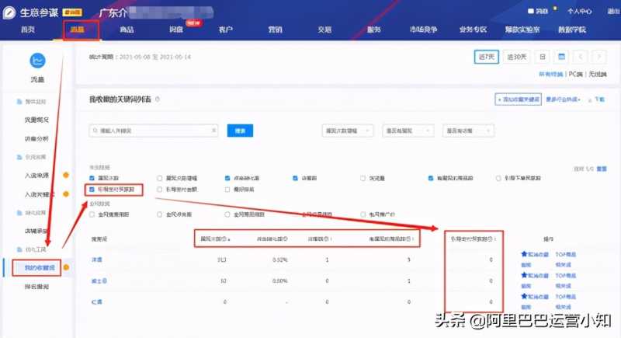The width and height of the screenshot is (621, 338).
Task: Click help icon beside keyword list title
Action: point(158,99)
